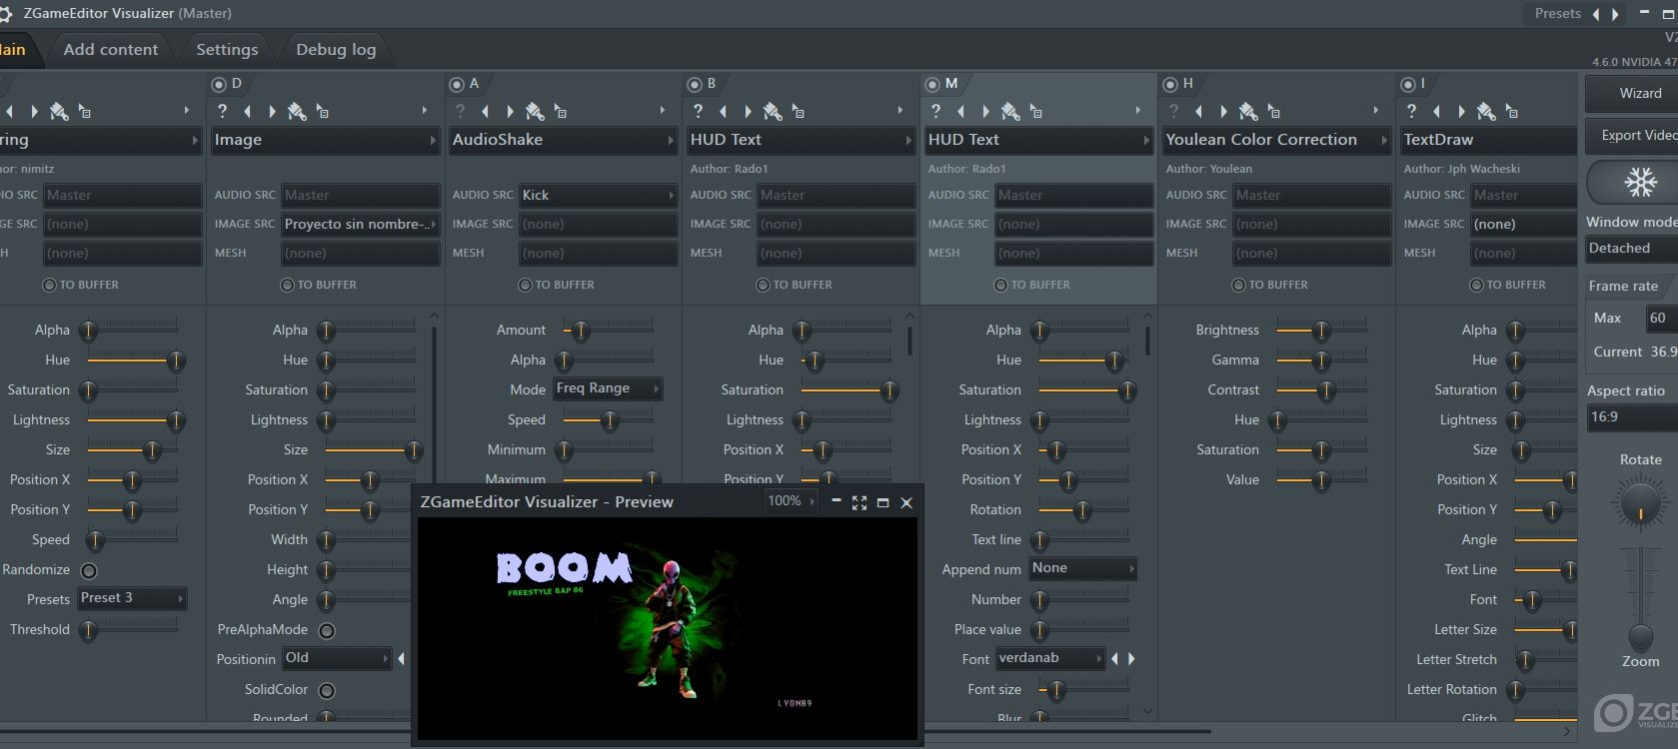The image size is (1678, 749).
Task: Open help for layer I TextDraw
Action: point(1411,111)
